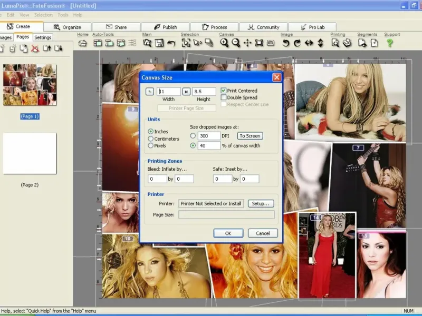This screenshot has height=316, width=422.
Task: Click the Save floppy disk icon
Action: tap(159, 43)
